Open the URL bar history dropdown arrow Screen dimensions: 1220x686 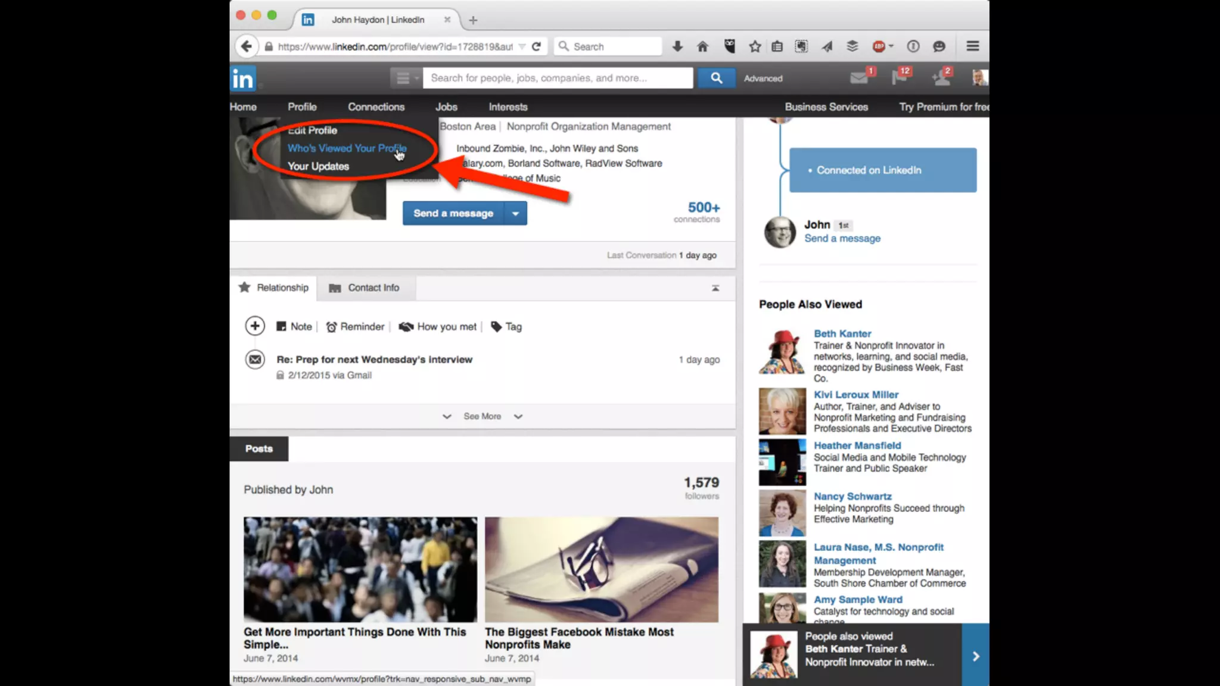point(522,46)
